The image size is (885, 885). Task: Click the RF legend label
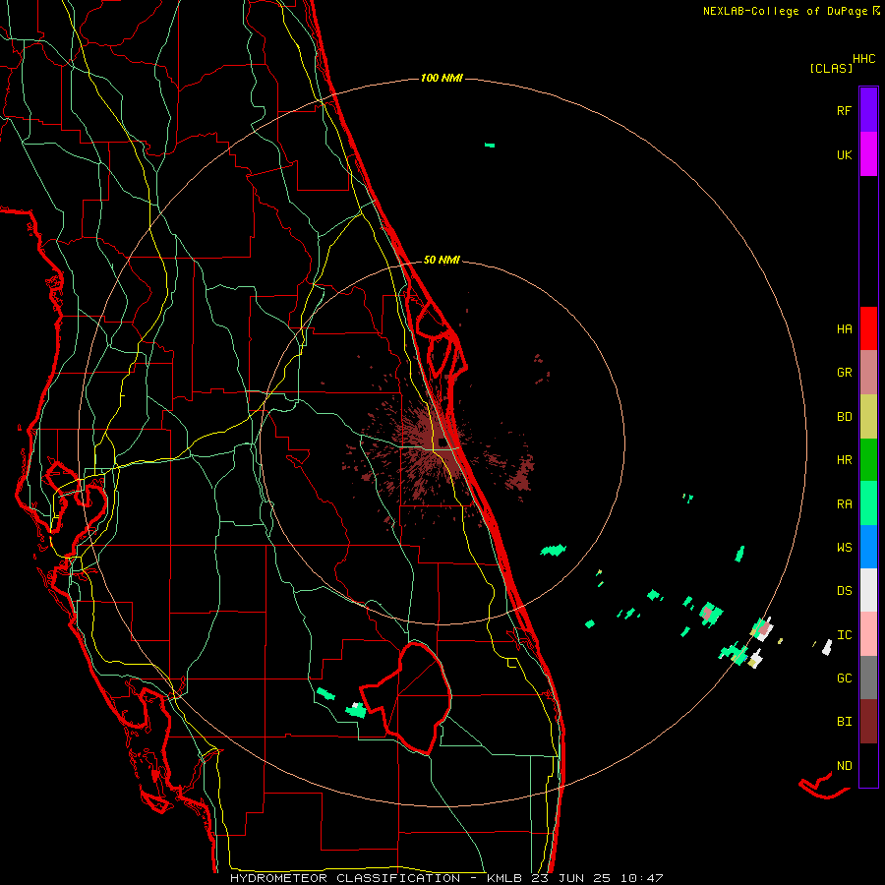tap(844, 110)
